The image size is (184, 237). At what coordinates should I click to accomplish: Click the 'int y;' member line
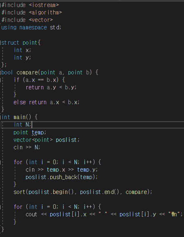pos(22,57)
